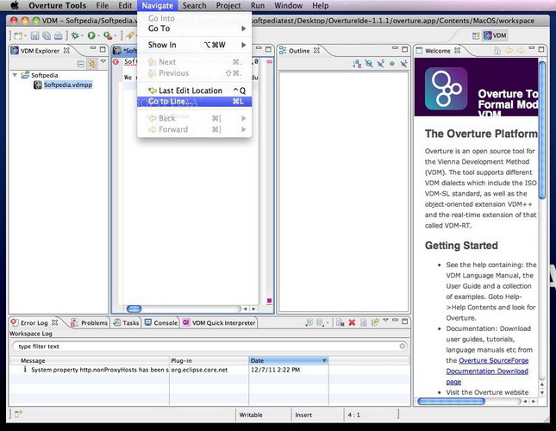Open the Window menu in menu bar
The width and height of the screenshot is (556, 431).
pos(288,6)
